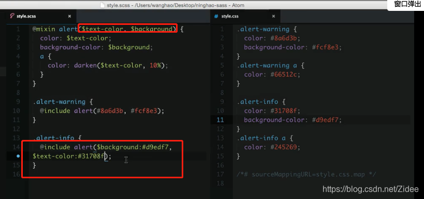Click the document icon in the window title
This screenshot has width=424, height=199.
[x=102, y=5]
